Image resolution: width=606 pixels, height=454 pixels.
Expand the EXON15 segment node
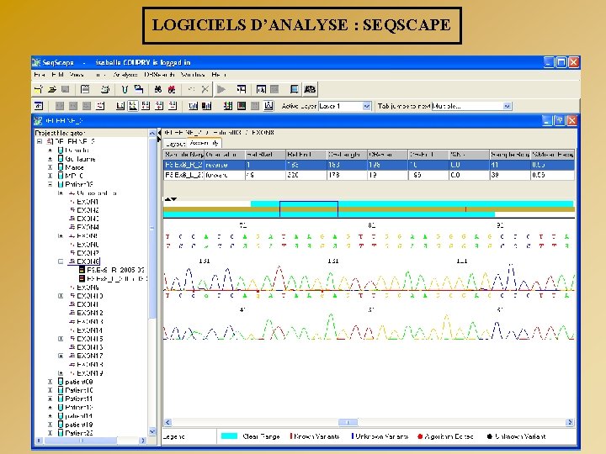point(61,339)
